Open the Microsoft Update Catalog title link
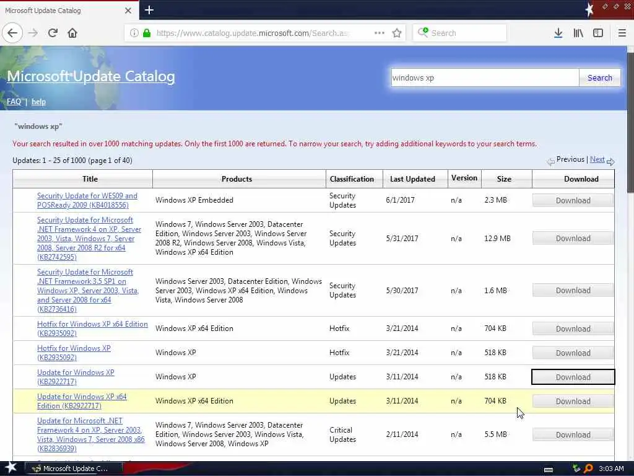The width and height of the screenshot is (634, 476). (x=91, y=76)
